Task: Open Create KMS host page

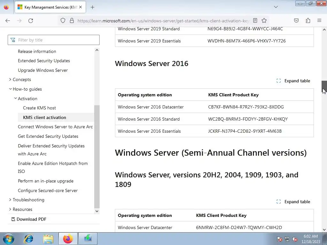Action: click(39, 108)
